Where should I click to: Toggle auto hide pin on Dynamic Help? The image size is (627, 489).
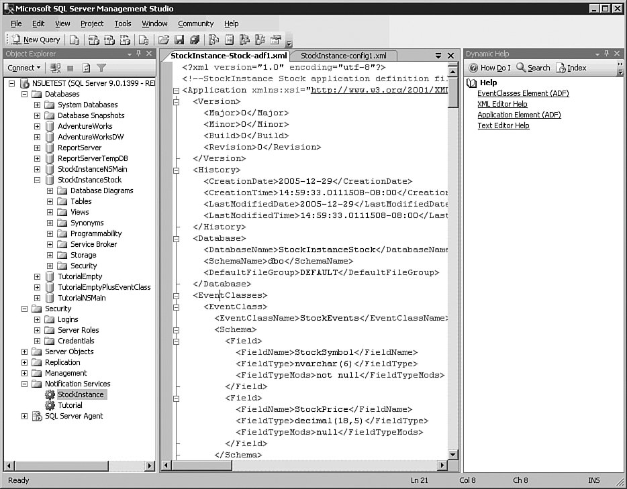pyautogui.click(x=607, y=53)
